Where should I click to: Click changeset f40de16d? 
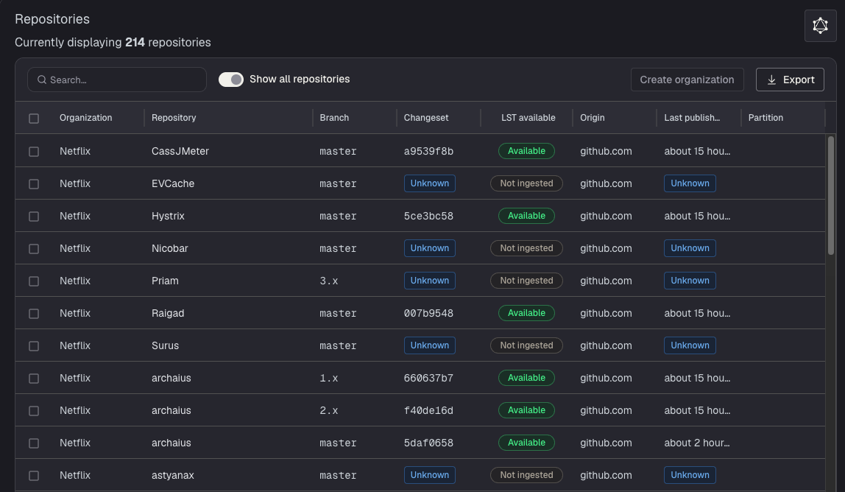pos(428,410)
